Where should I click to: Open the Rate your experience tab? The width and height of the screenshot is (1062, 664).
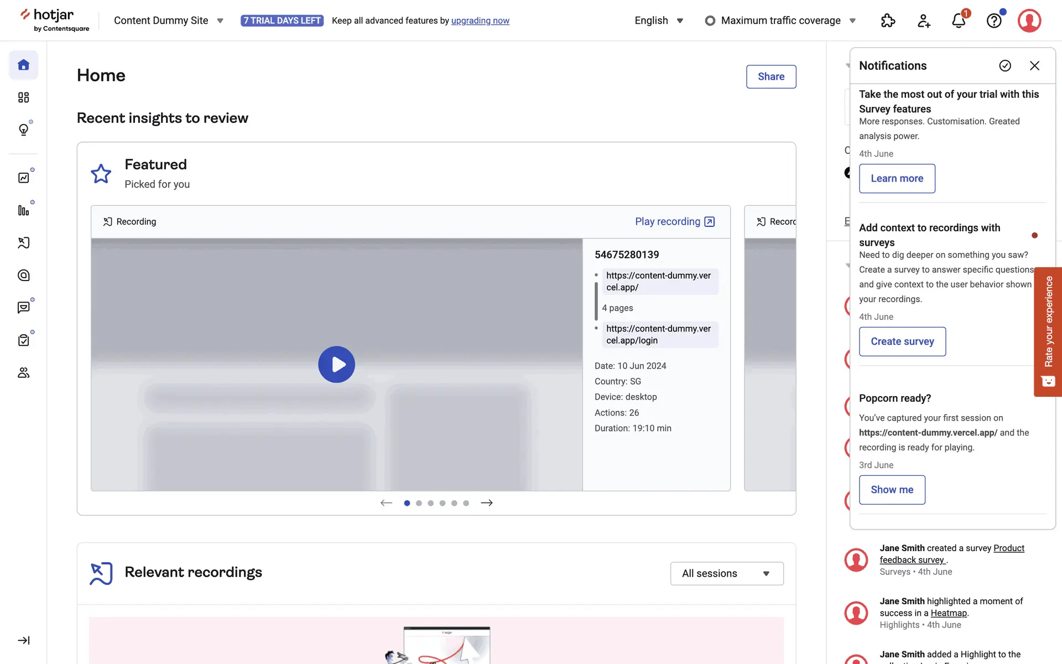[1048, 331]
